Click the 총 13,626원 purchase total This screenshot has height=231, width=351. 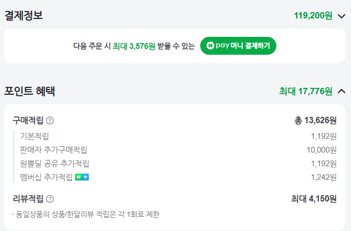click(315, 120)
